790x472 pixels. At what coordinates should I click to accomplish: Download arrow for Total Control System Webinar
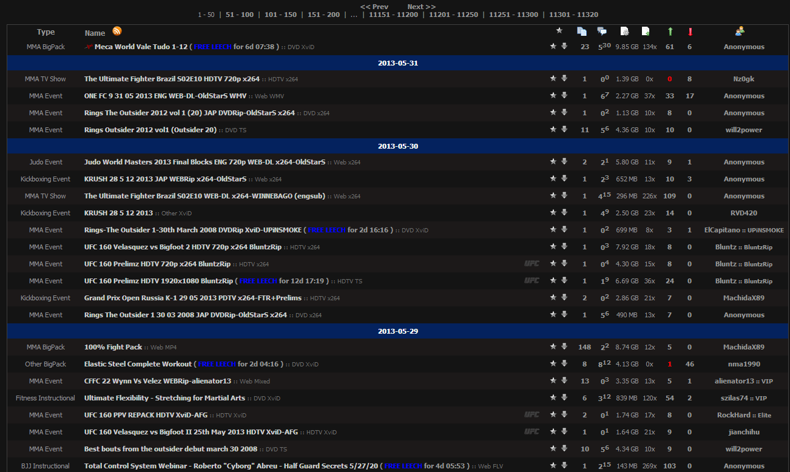pyautogui.click(x=564, y=465)
